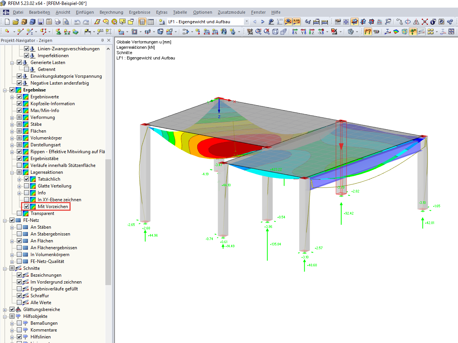Image resolution: width=458 pixels, height=343 pixels.
Task: Collapse the Lagerreaktionen tree node
Action: point(12,172)
